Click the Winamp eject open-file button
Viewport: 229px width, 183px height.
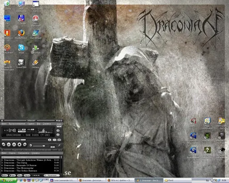tap(50, 140)
